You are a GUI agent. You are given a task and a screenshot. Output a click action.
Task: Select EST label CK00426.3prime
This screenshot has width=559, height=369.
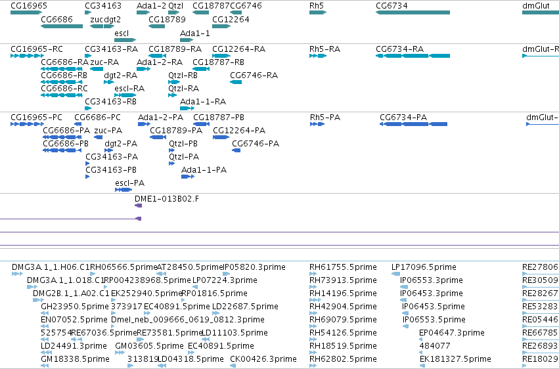pyautogui.click(x=263, y=359)
